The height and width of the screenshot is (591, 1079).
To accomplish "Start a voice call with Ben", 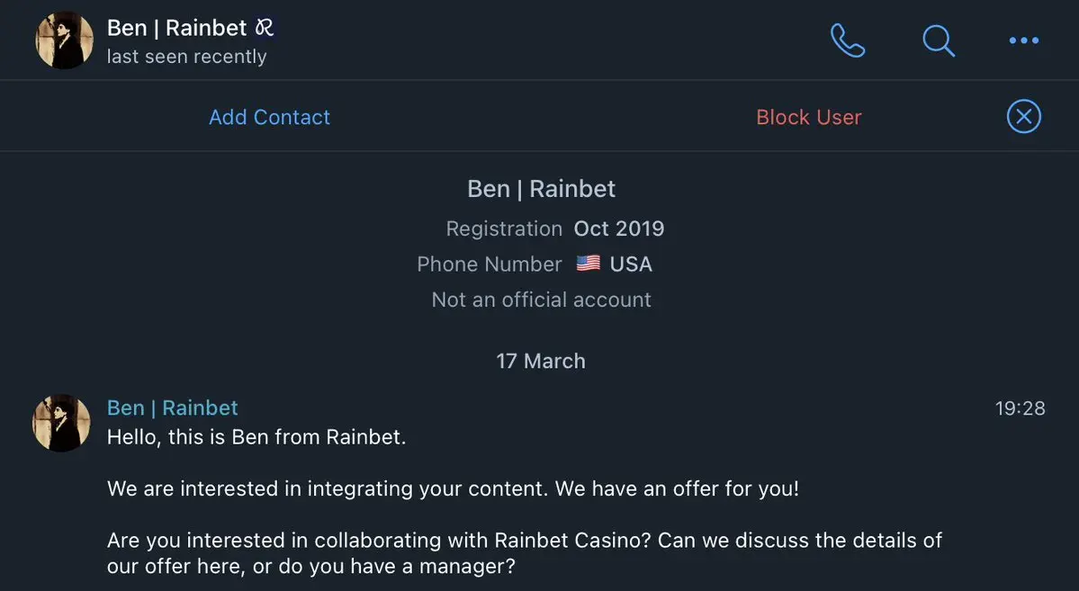I will pos(848,40).
